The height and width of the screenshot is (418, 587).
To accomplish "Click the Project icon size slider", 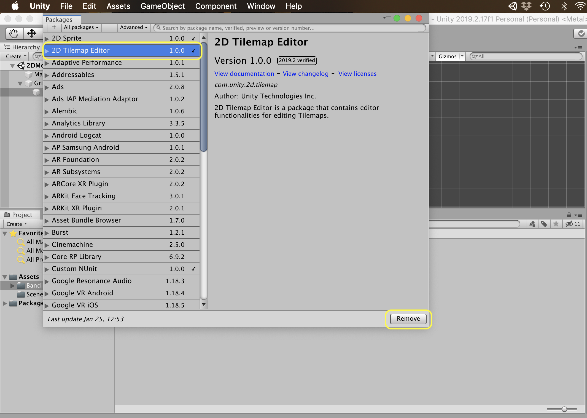I will pos(564,409).
